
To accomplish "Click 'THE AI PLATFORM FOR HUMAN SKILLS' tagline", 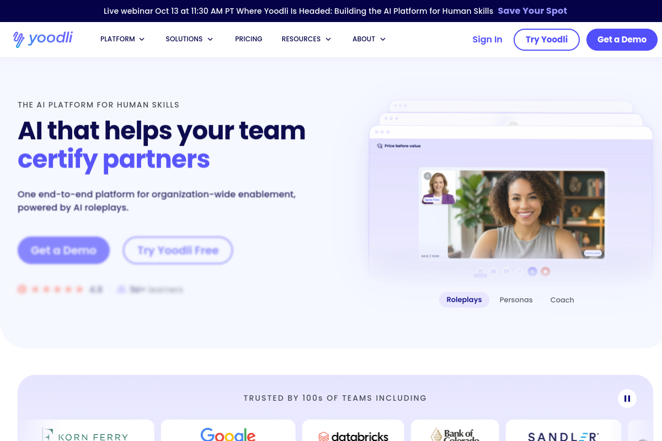I will (x=98, y=105).
